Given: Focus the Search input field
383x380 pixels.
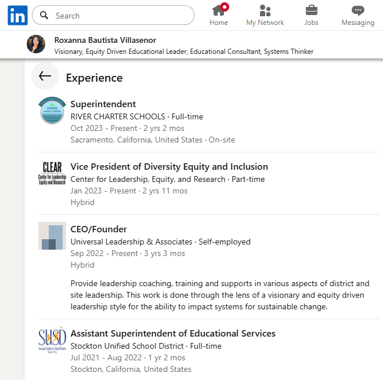Looking at the screenshot, I should tap(113, 16).
